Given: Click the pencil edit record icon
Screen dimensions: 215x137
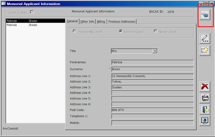Looking at the screenshot, I should pyautogui.click(x=205, y=39).
